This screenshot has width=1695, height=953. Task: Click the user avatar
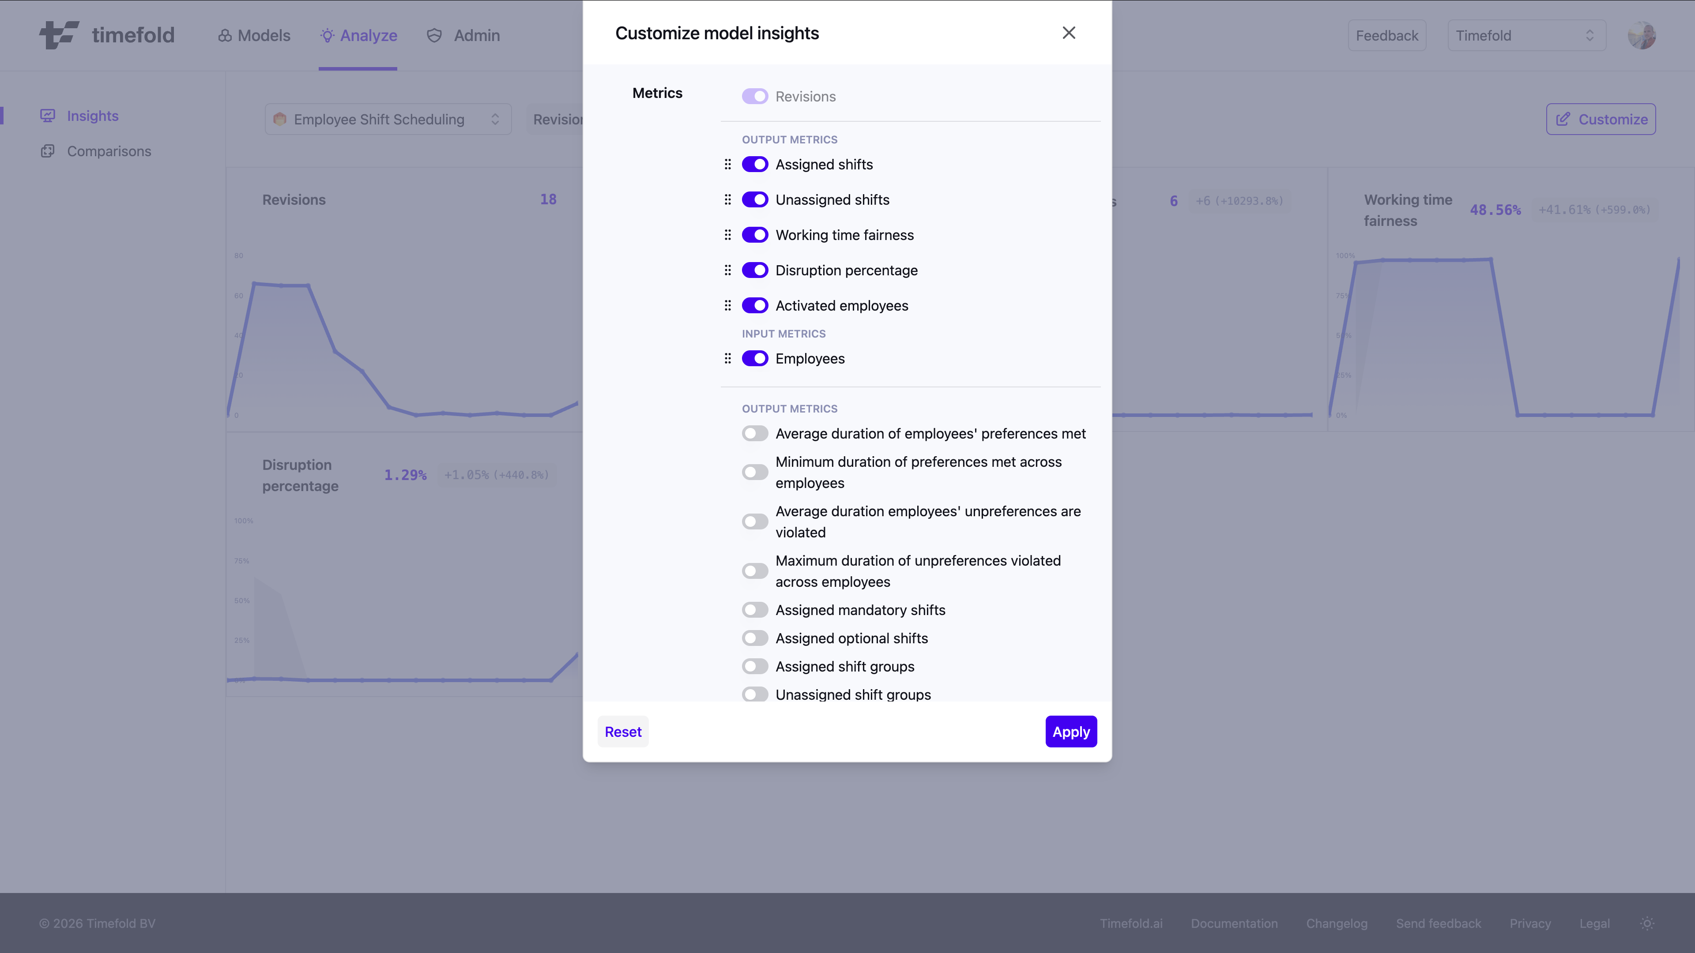(1642, 35)
